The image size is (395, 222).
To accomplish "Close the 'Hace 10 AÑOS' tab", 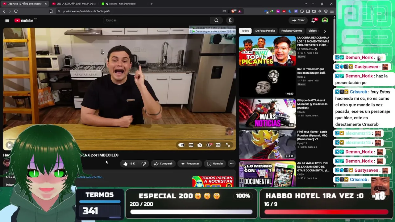I will [46, 4].
